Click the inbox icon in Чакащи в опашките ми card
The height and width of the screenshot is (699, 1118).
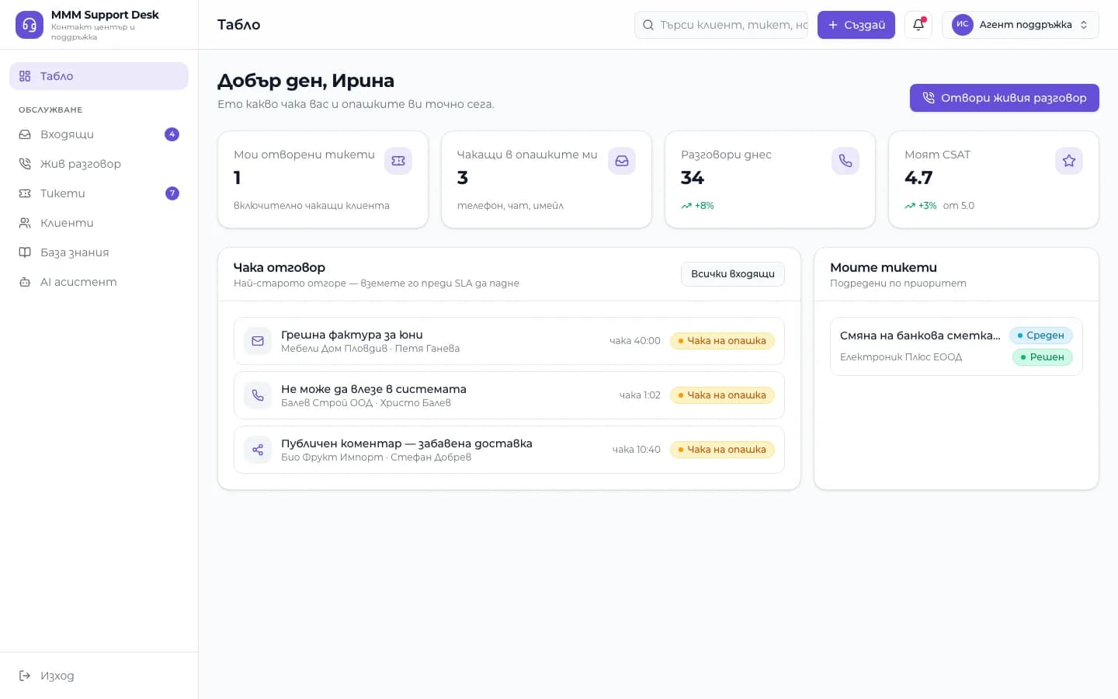coord(622,161)
